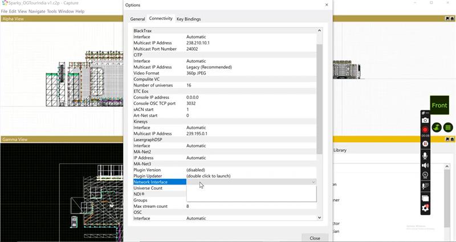Click the Gamma View panel header
This screenshot has width=456, height=242.
62,140
